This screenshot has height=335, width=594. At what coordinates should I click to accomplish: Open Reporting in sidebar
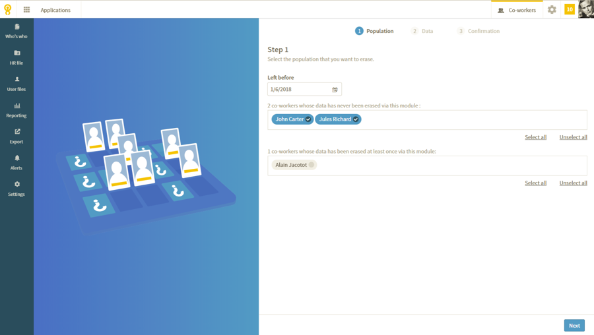tap(16, 110)
